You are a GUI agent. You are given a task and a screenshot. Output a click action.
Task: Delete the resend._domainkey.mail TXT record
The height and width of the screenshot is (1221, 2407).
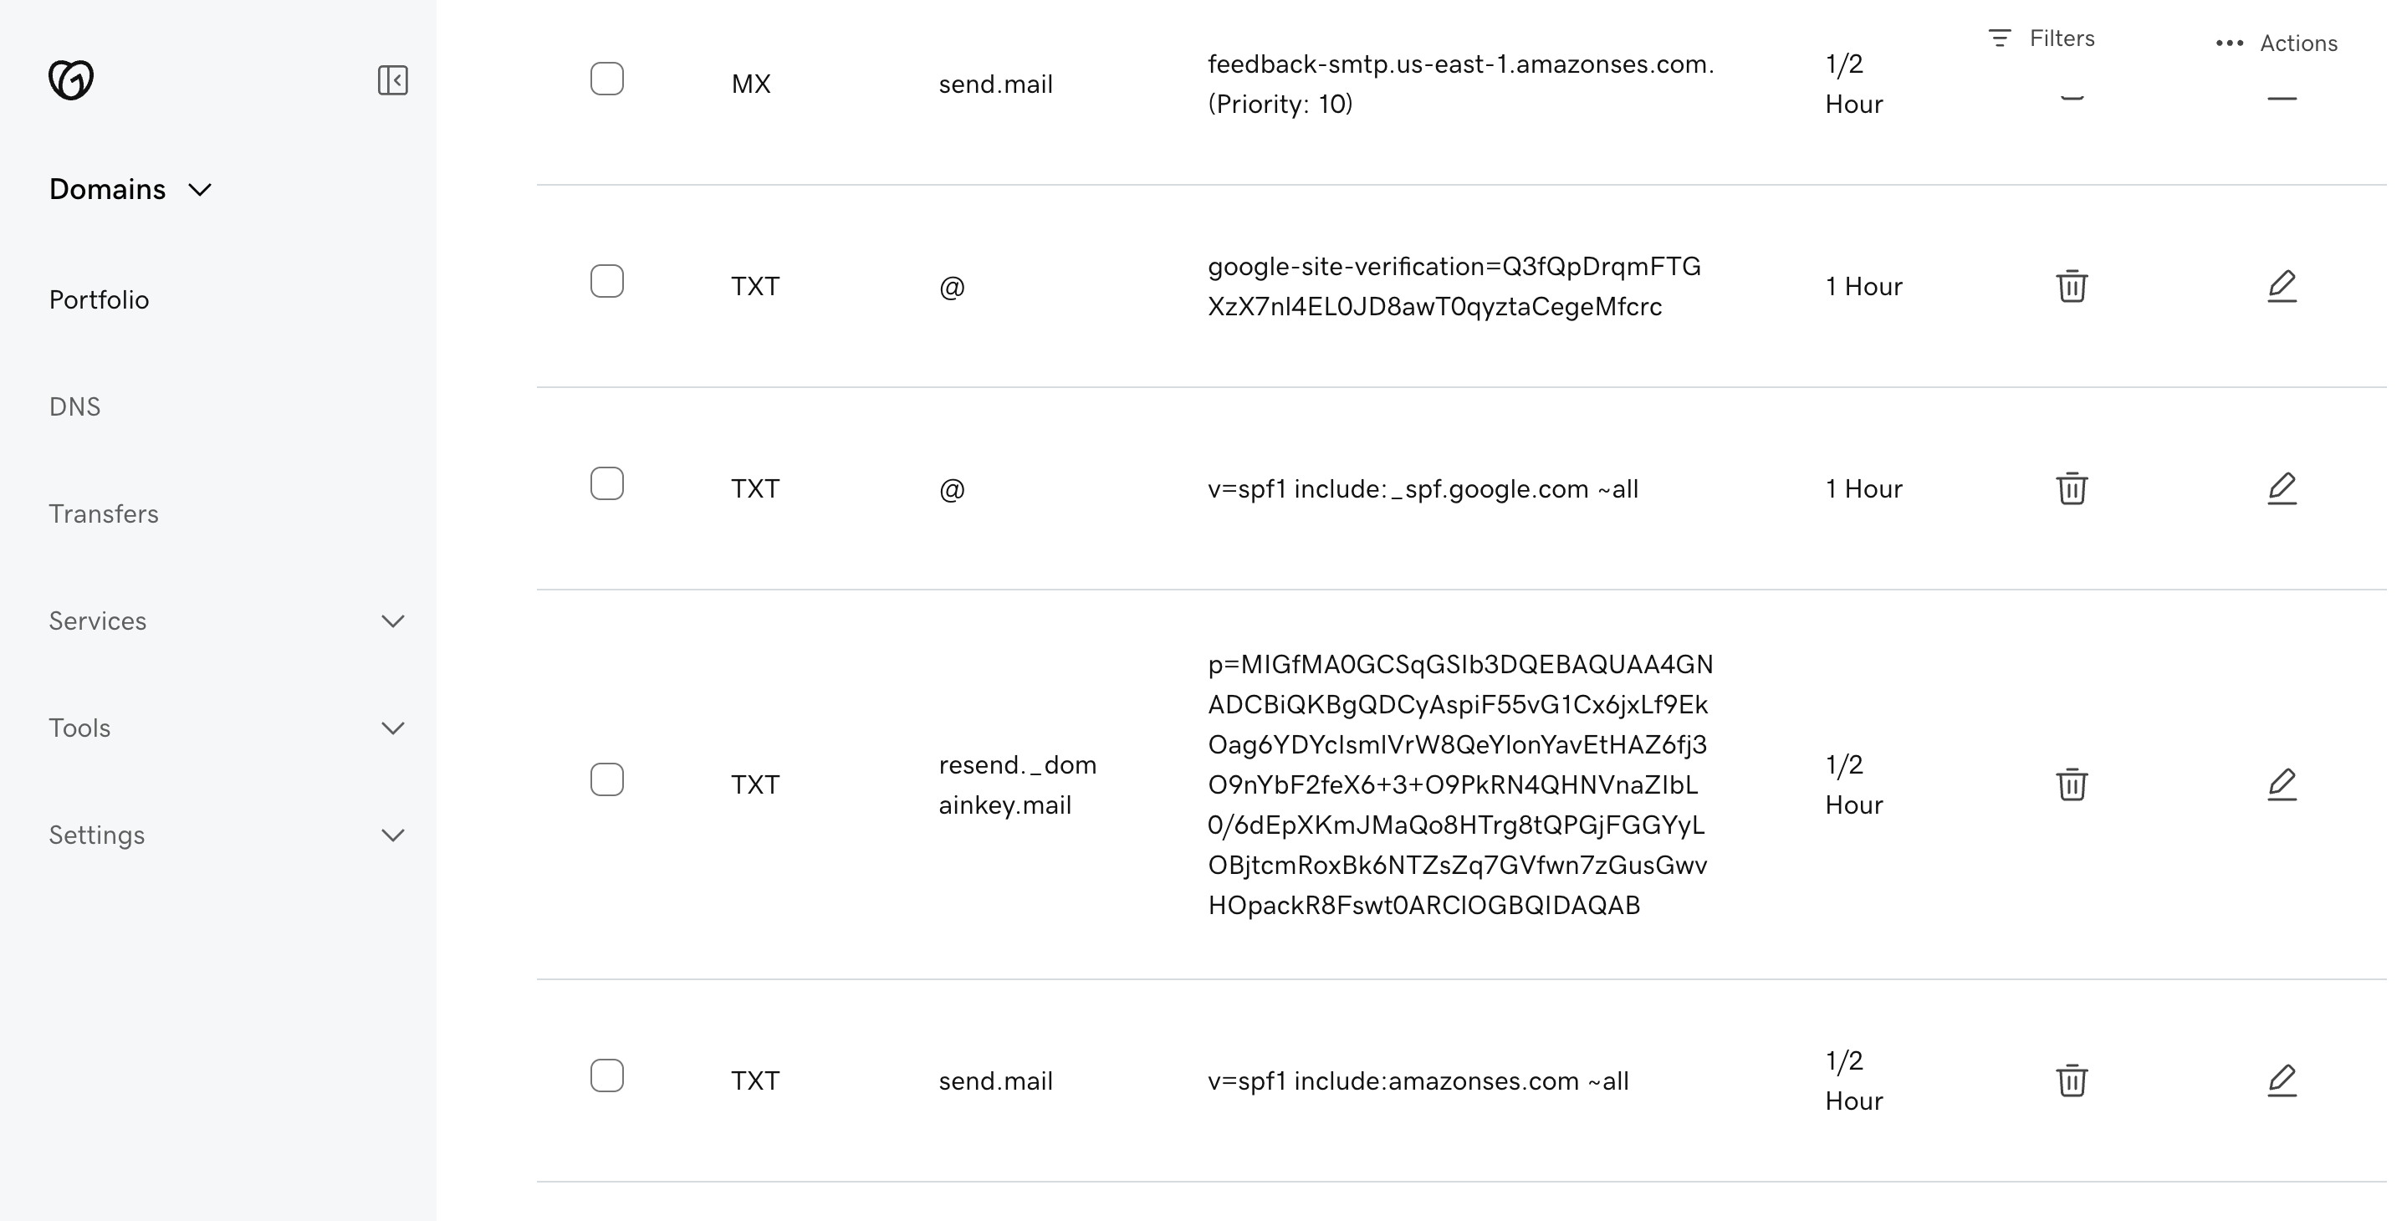pyautogui.click(x=2072, y=784)
